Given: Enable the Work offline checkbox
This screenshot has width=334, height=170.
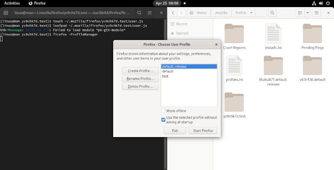Looking at the screenshot, I should coord(163,111).
